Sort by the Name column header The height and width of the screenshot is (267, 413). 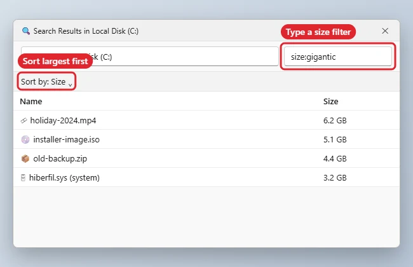pos(31,102)
